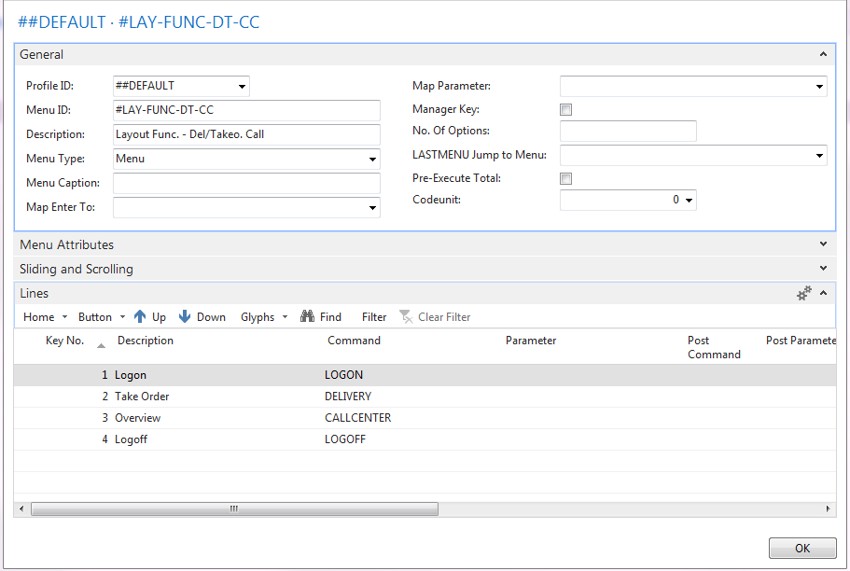Click the Filter button in Lines toolbar
The width and height of the screenshot is (850, 571).
pos(373,317)
